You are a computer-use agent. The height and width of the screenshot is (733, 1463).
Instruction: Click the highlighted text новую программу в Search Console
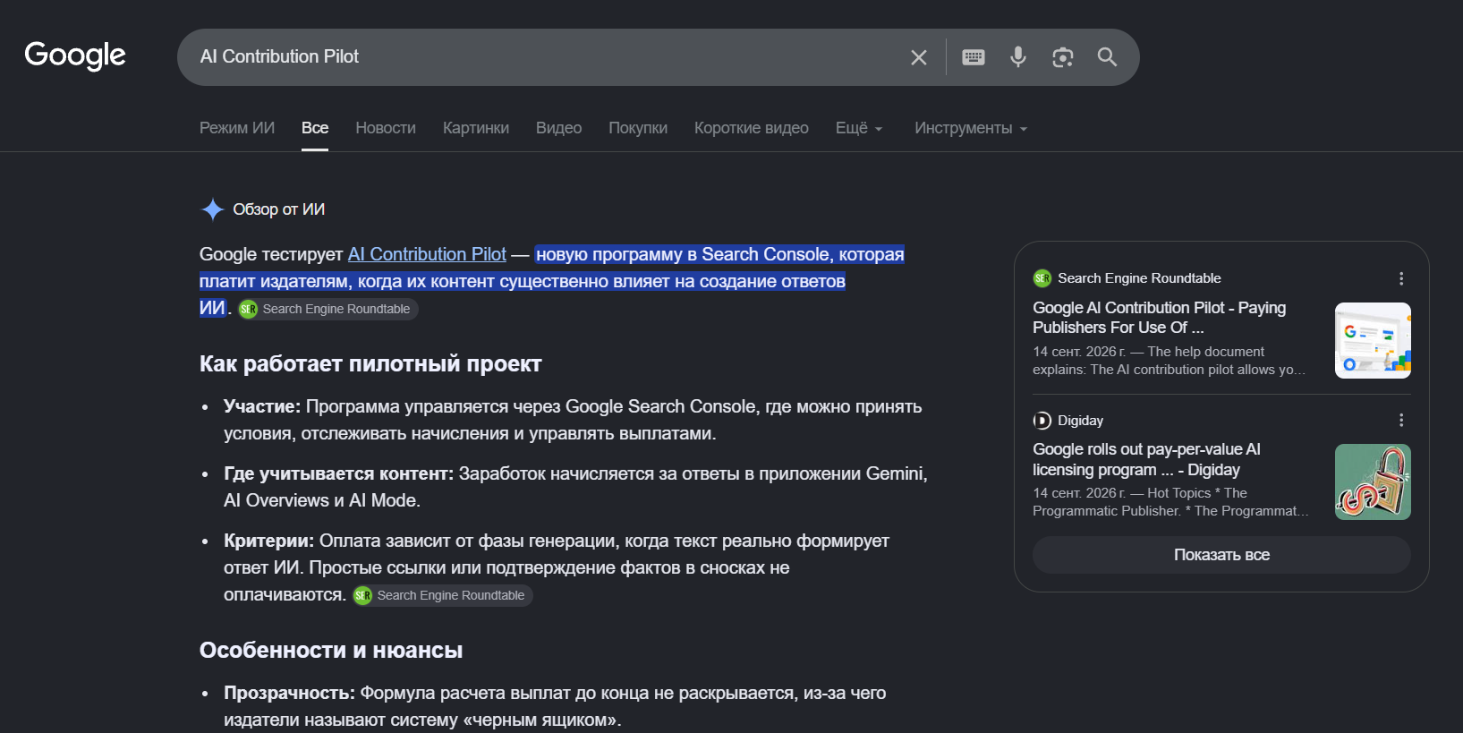pos(683,254)
